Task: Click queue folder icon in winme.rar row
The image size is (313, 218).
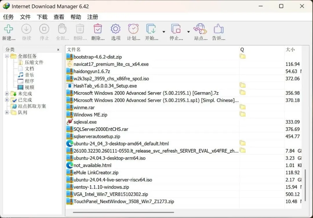Action: tap(243, 107)
